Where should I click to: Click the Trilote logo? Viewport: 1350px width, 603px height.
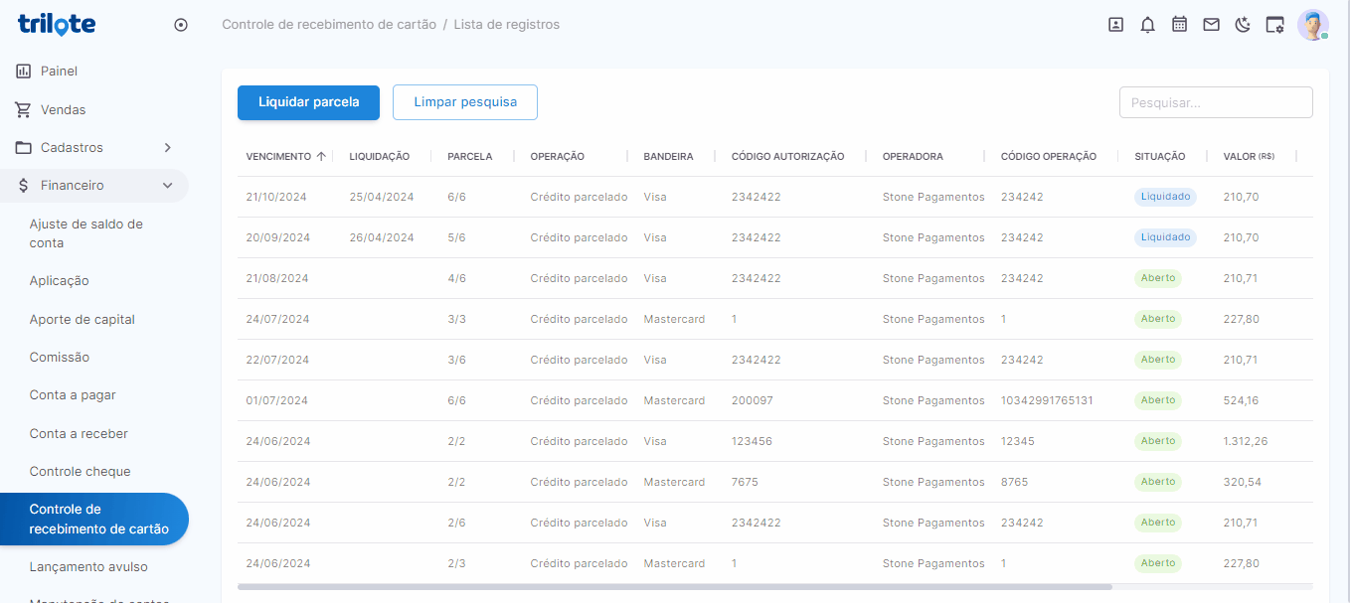pyautogui.click(x=57, y=25)
